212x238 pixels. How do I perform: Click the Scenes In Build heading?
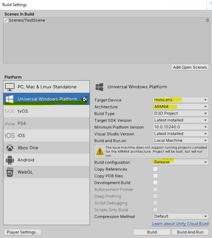point(19,14)
